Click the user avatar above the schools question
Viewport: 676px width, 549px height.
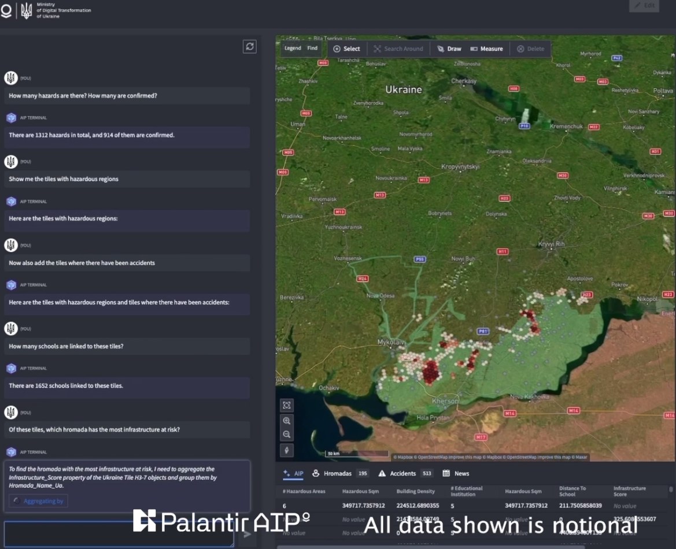11,329
